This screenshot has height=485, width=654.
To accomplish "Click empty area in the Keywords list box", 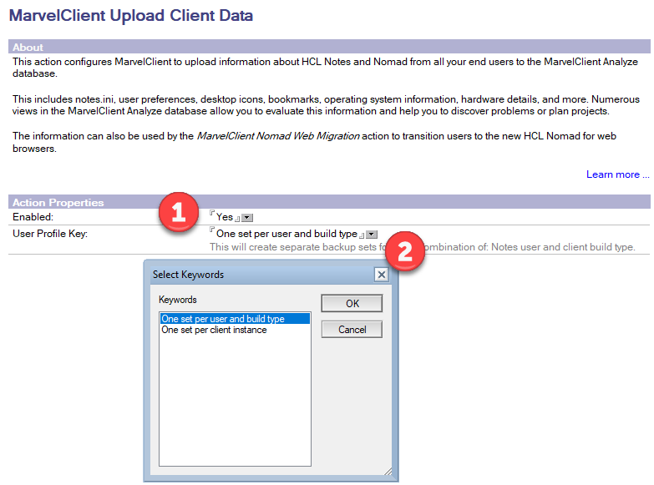I will click(234, 401).
